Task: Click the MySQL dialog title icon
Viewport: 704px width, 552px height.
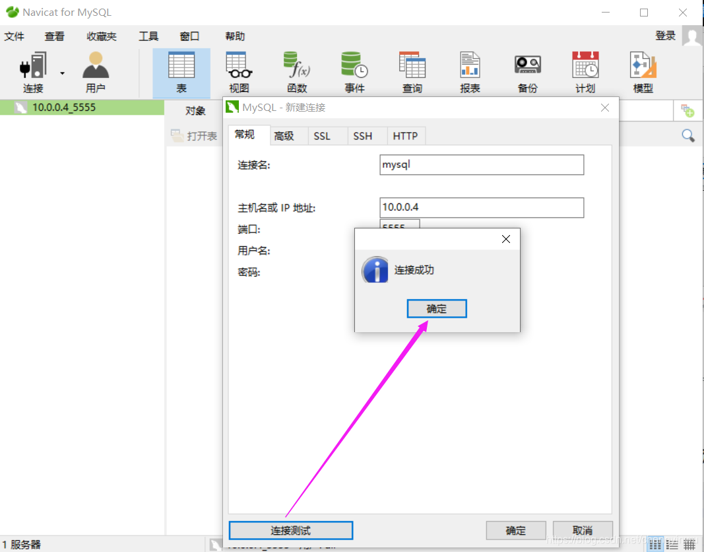Action: tap(232, 108)
